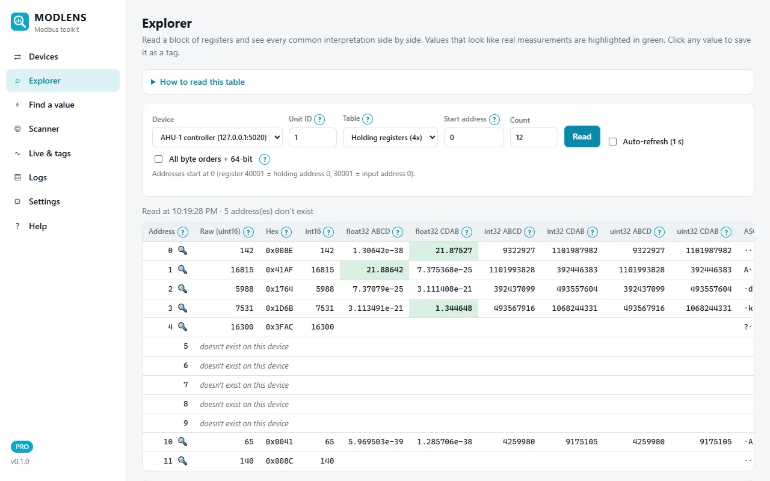The height and width of the screenshot is (481, 770).
Task: Click help icon in Hex column header
Action: (286, 232)
